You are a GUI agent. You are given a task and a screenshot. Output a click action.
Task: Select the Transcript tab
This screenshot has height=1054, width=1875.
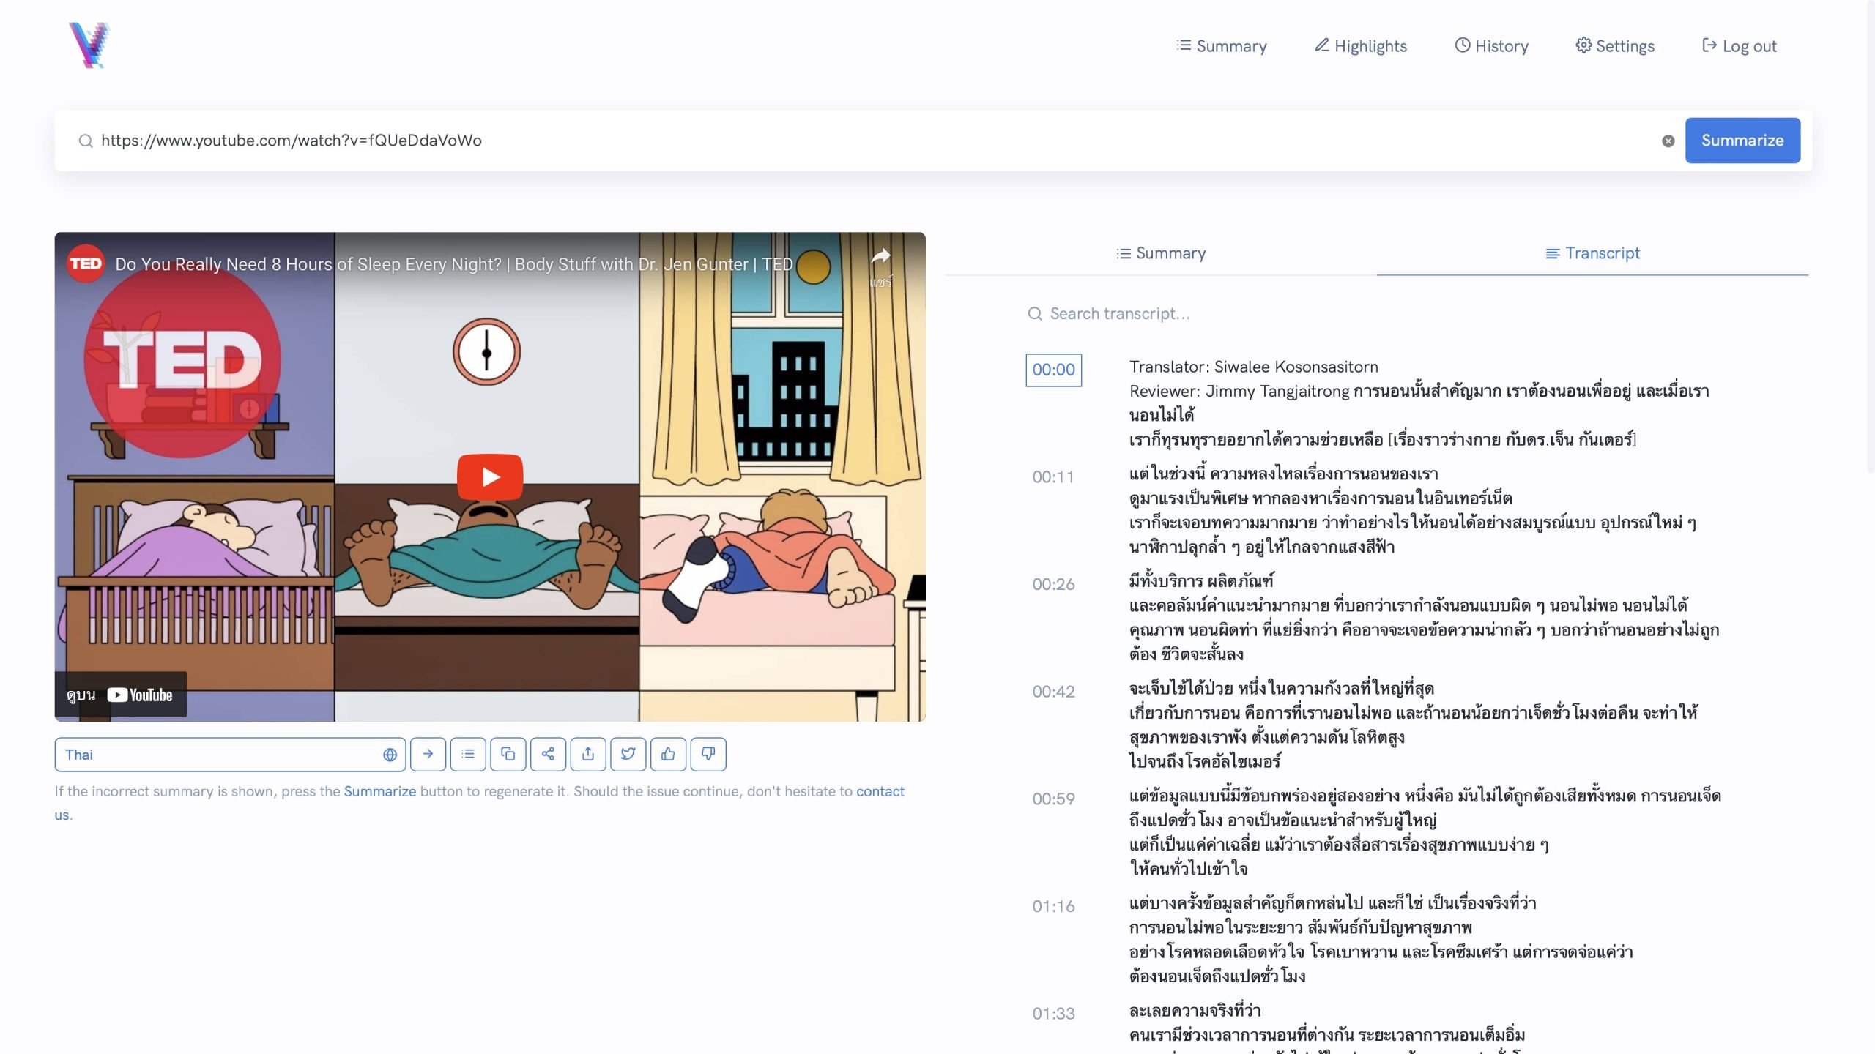1592,253
